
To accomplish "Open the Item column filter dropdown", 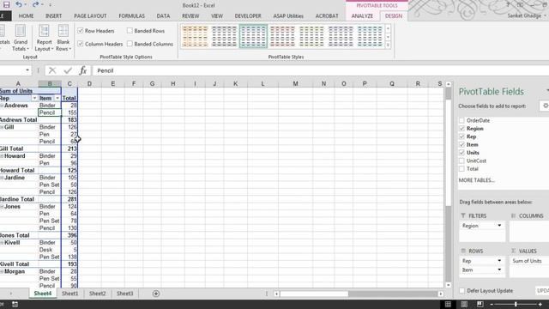I will (x=57, y=98).
